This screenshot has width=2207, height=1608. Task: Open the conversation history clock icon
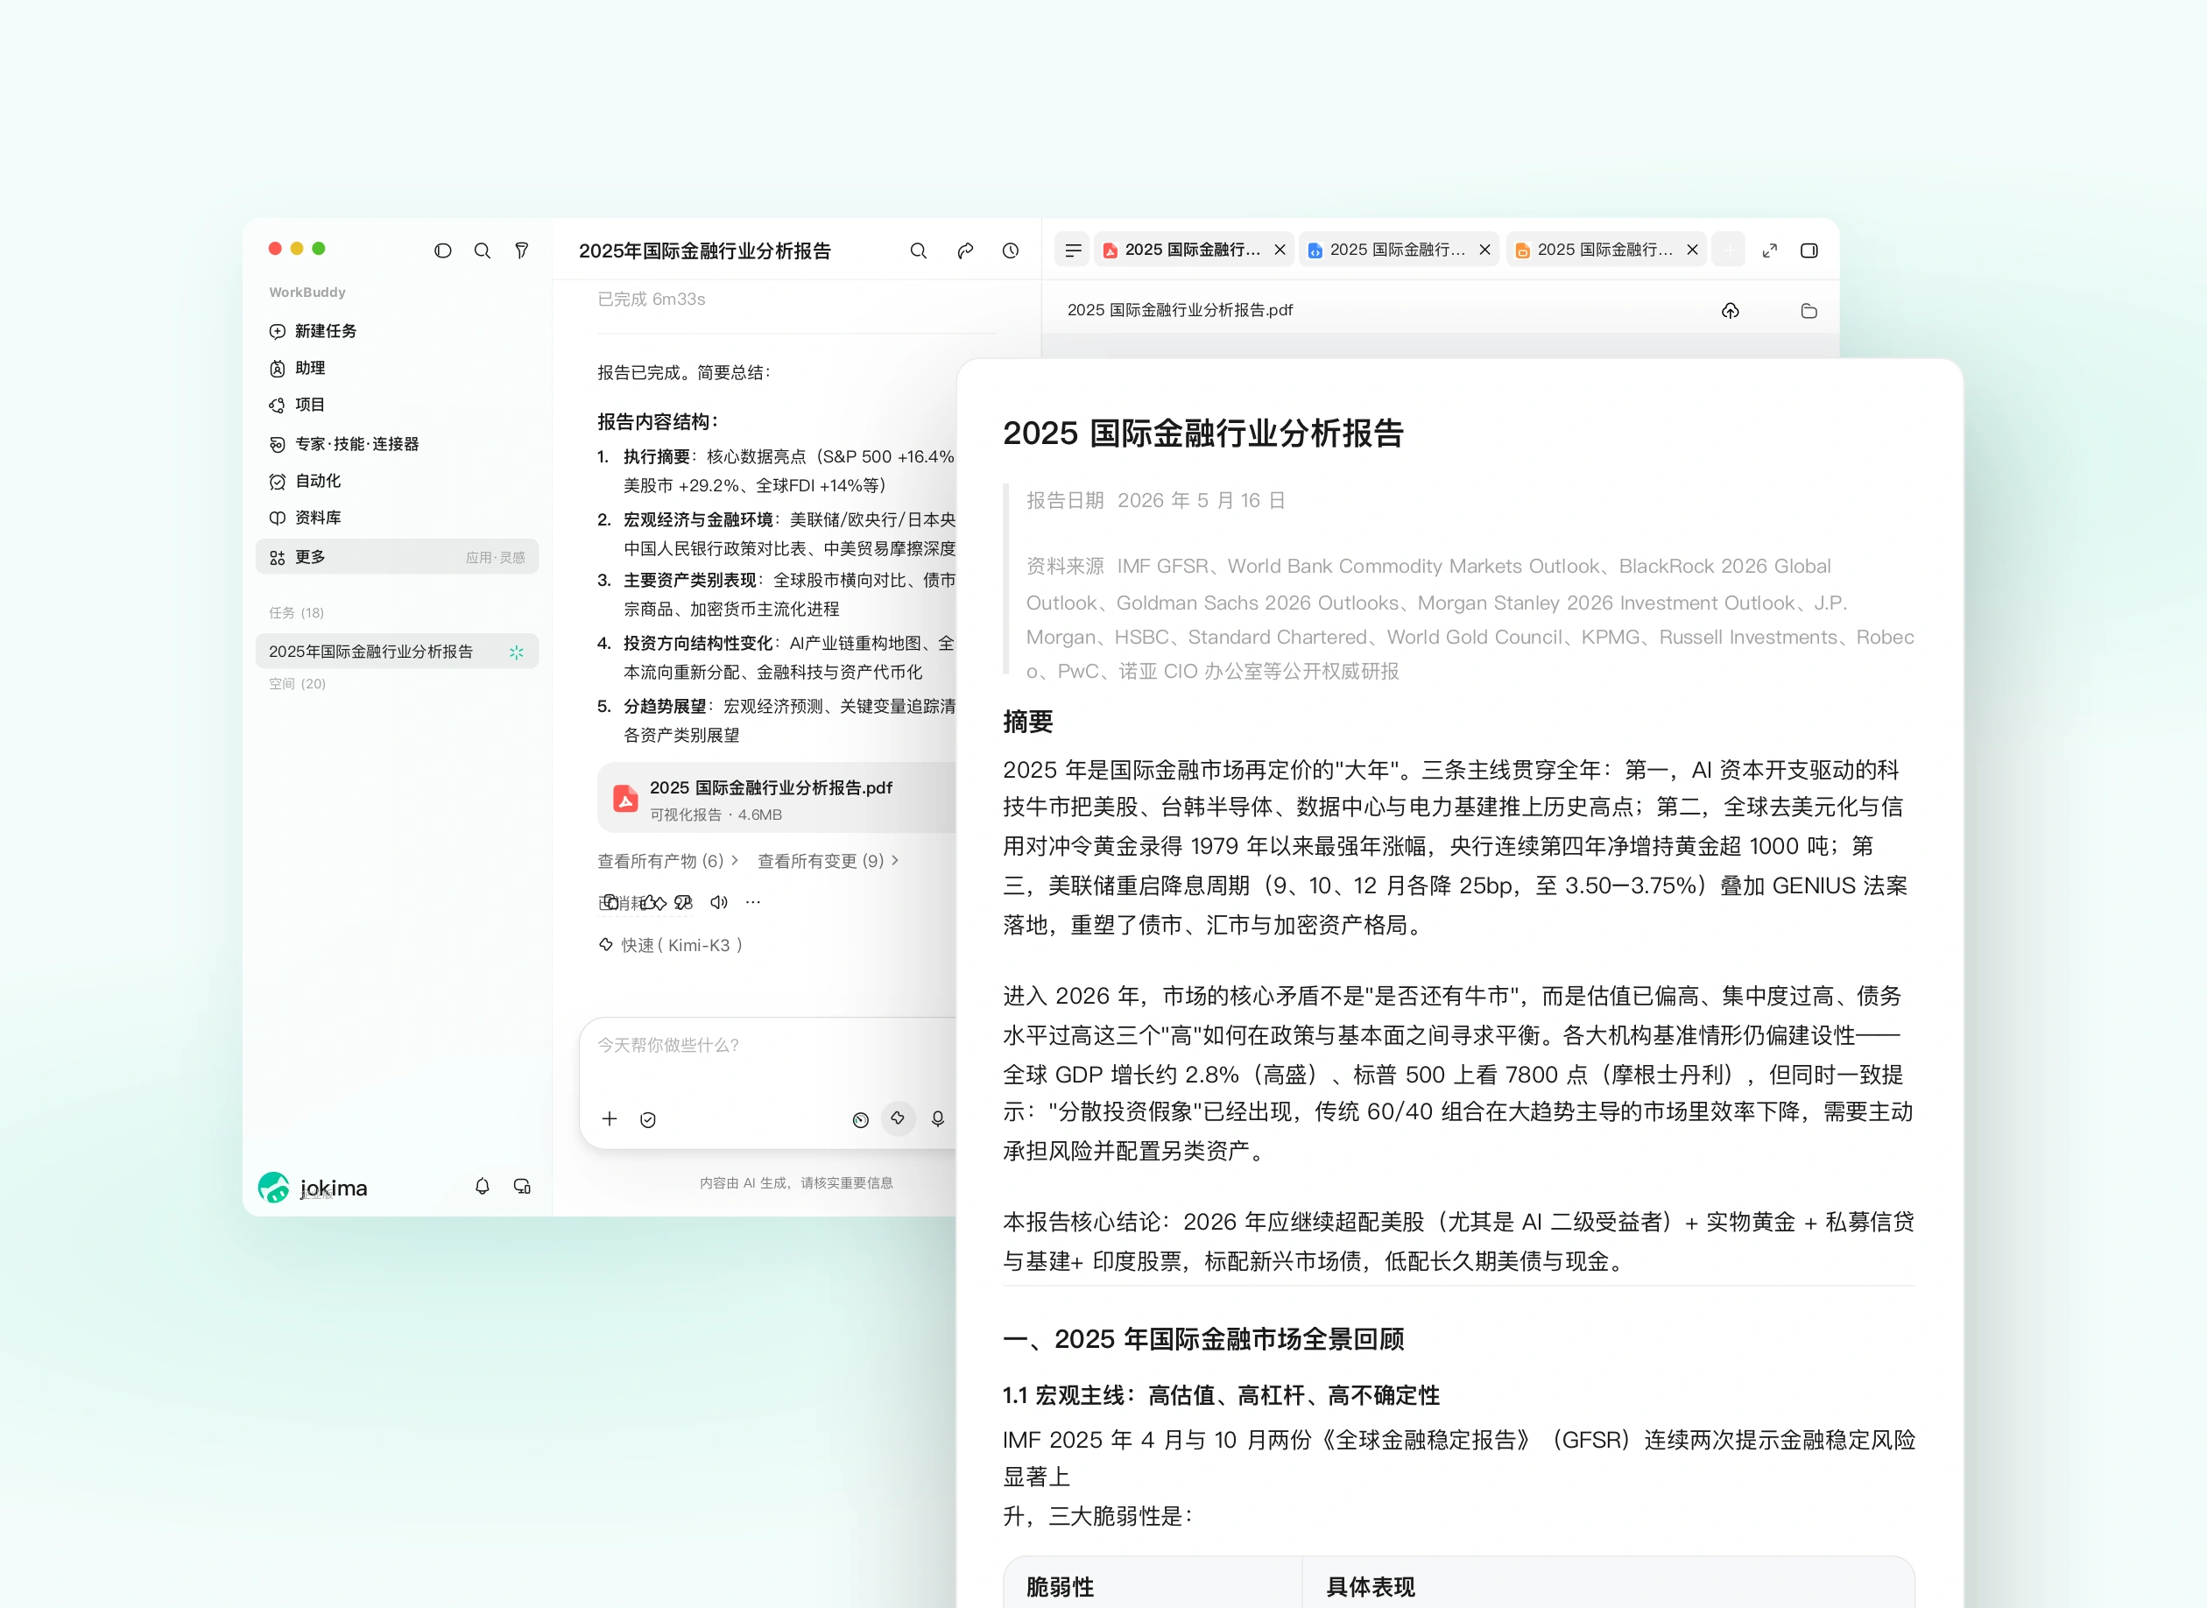1010,251
